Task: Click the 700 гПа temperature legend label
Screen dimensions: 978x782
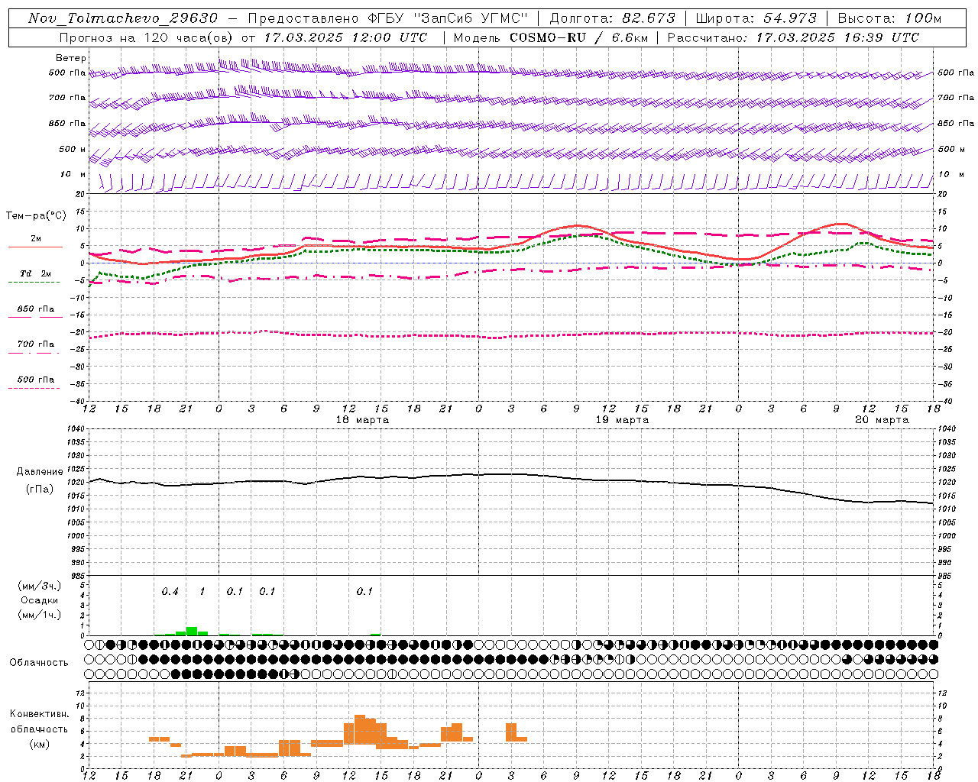Action: click(x=36, y=344)
